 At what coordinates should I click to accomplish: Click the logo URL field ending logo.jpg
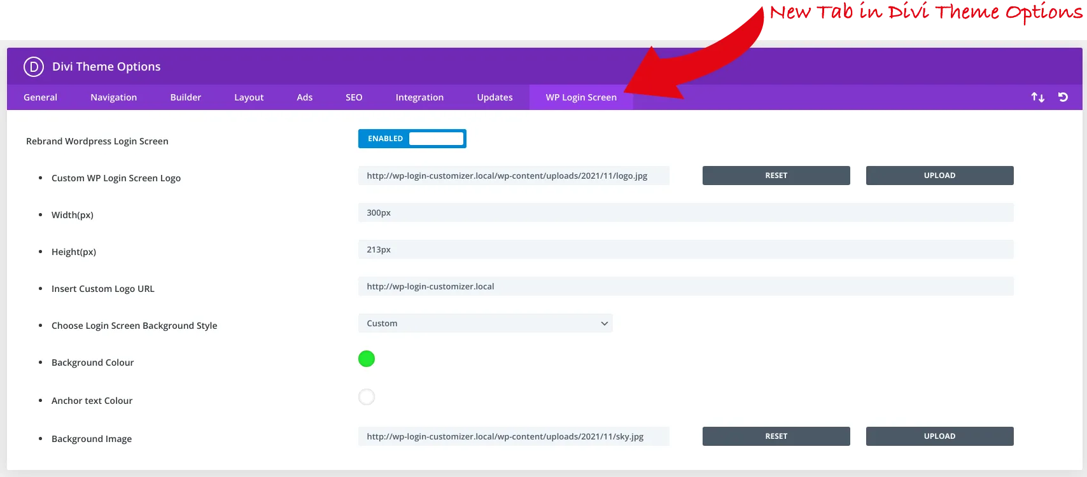coord(514,176)
